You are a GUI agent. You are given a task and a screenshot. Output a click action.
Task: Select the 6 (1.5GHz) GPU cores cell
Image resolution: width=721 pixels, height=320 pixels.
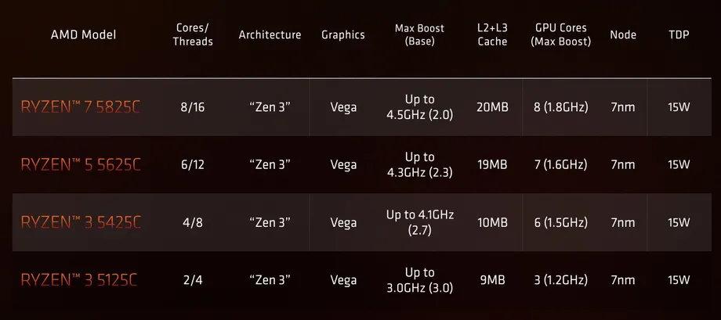tap(560, 223)
